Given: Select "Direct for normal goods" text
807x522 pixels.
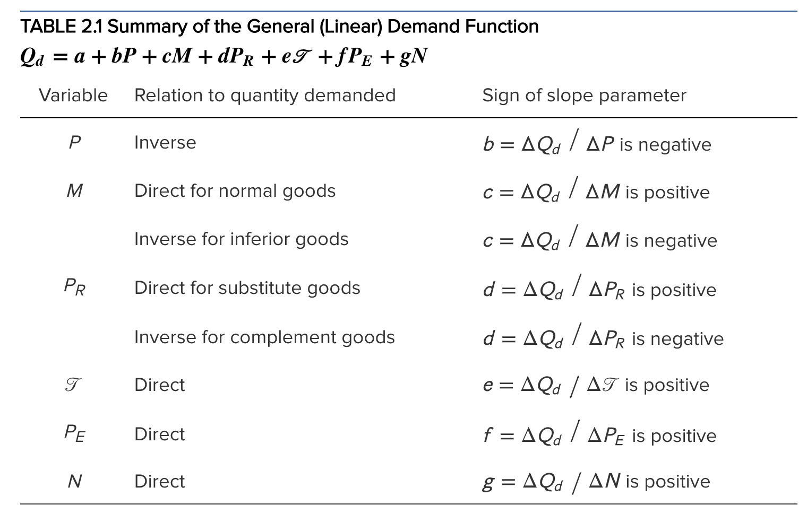Looking at the screenshot, I should 235,191.
